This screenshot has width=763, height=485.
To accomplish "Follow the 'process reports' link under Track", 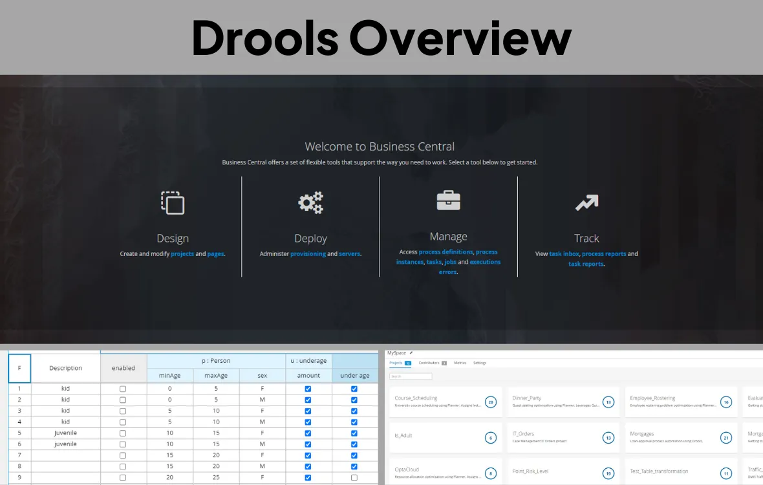I will [x=604, y=254].
